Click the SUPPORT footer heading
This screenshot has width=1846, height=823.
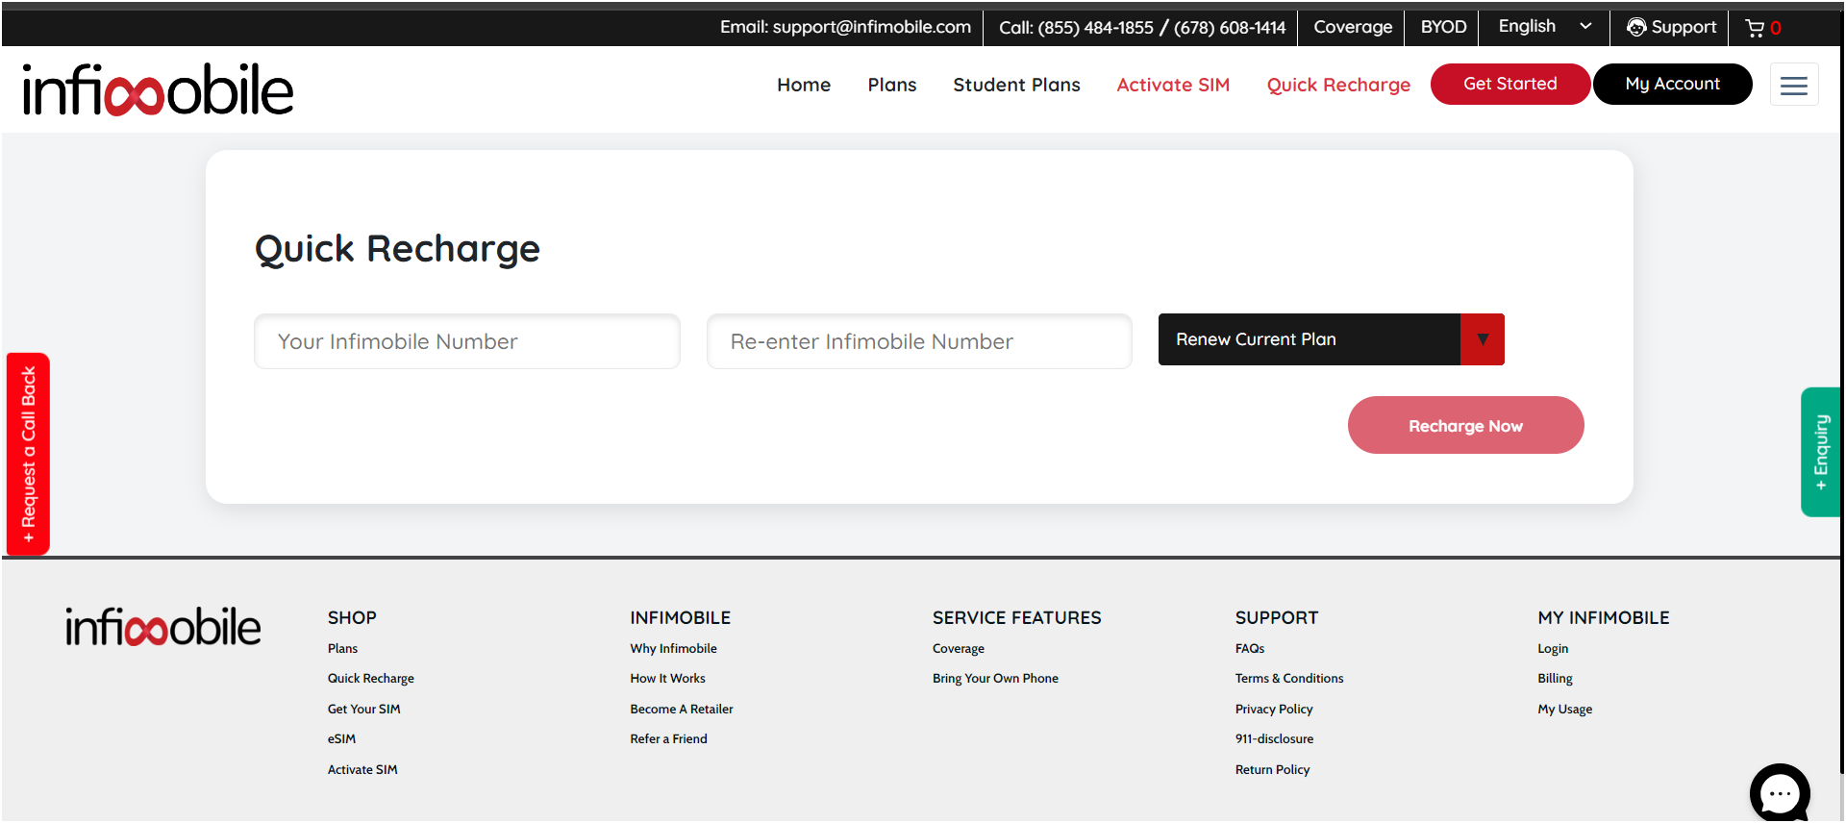coord(1276,618)
